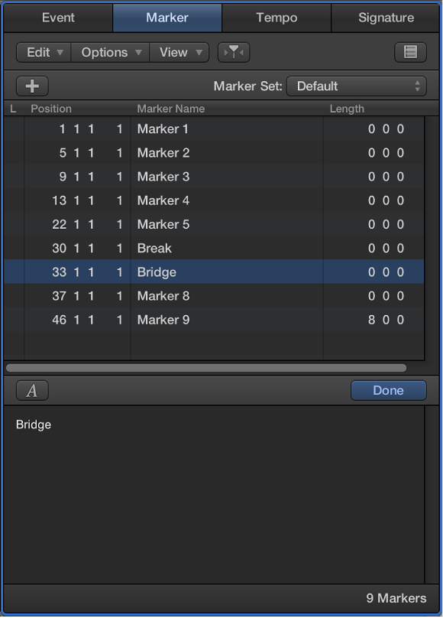Click the plus icon to create a marker
The width and height of the screenshot is (443, 618).
(x=31, y=86)
